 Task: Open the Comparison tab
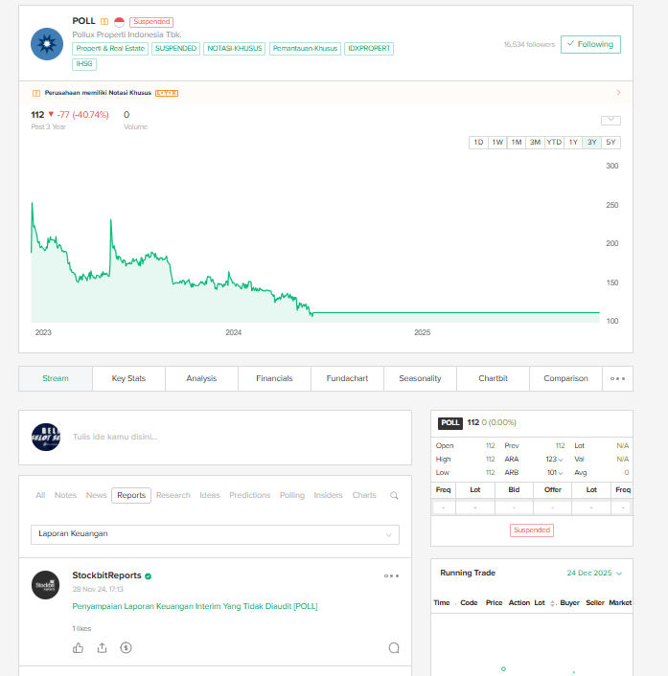[565, 378]
